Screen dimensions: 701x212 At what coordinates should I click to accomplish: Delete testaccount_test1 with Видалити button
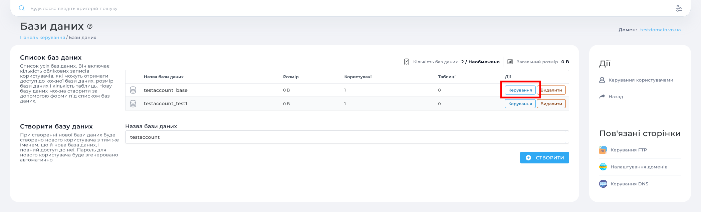pos(551,104)
